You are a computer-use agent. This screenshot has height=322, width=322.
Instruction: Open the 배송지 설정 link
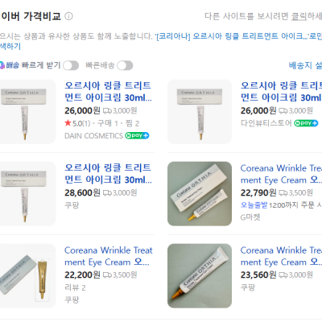click(x=305, y=65)
